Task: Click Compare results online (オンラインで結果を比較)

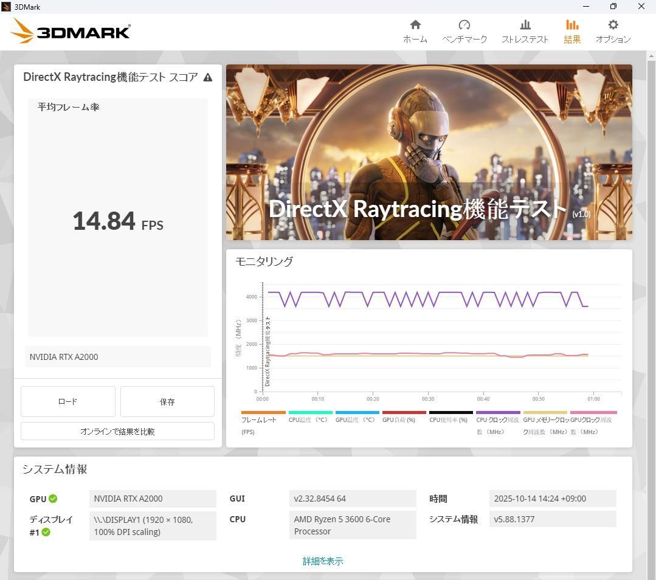Action: tap(117, 431)
